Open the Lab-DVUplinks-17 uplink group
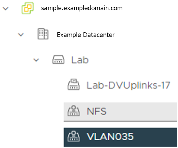The width and height of the screenshot is (178, 148). [128, 85]
